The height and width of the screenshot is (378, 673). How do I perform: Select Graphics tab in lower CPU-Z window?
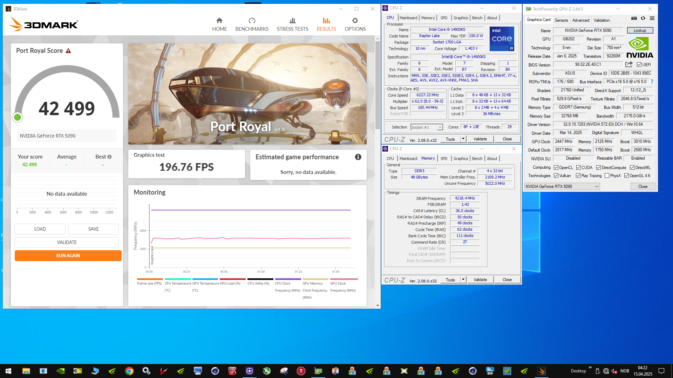tap(461, 159)
